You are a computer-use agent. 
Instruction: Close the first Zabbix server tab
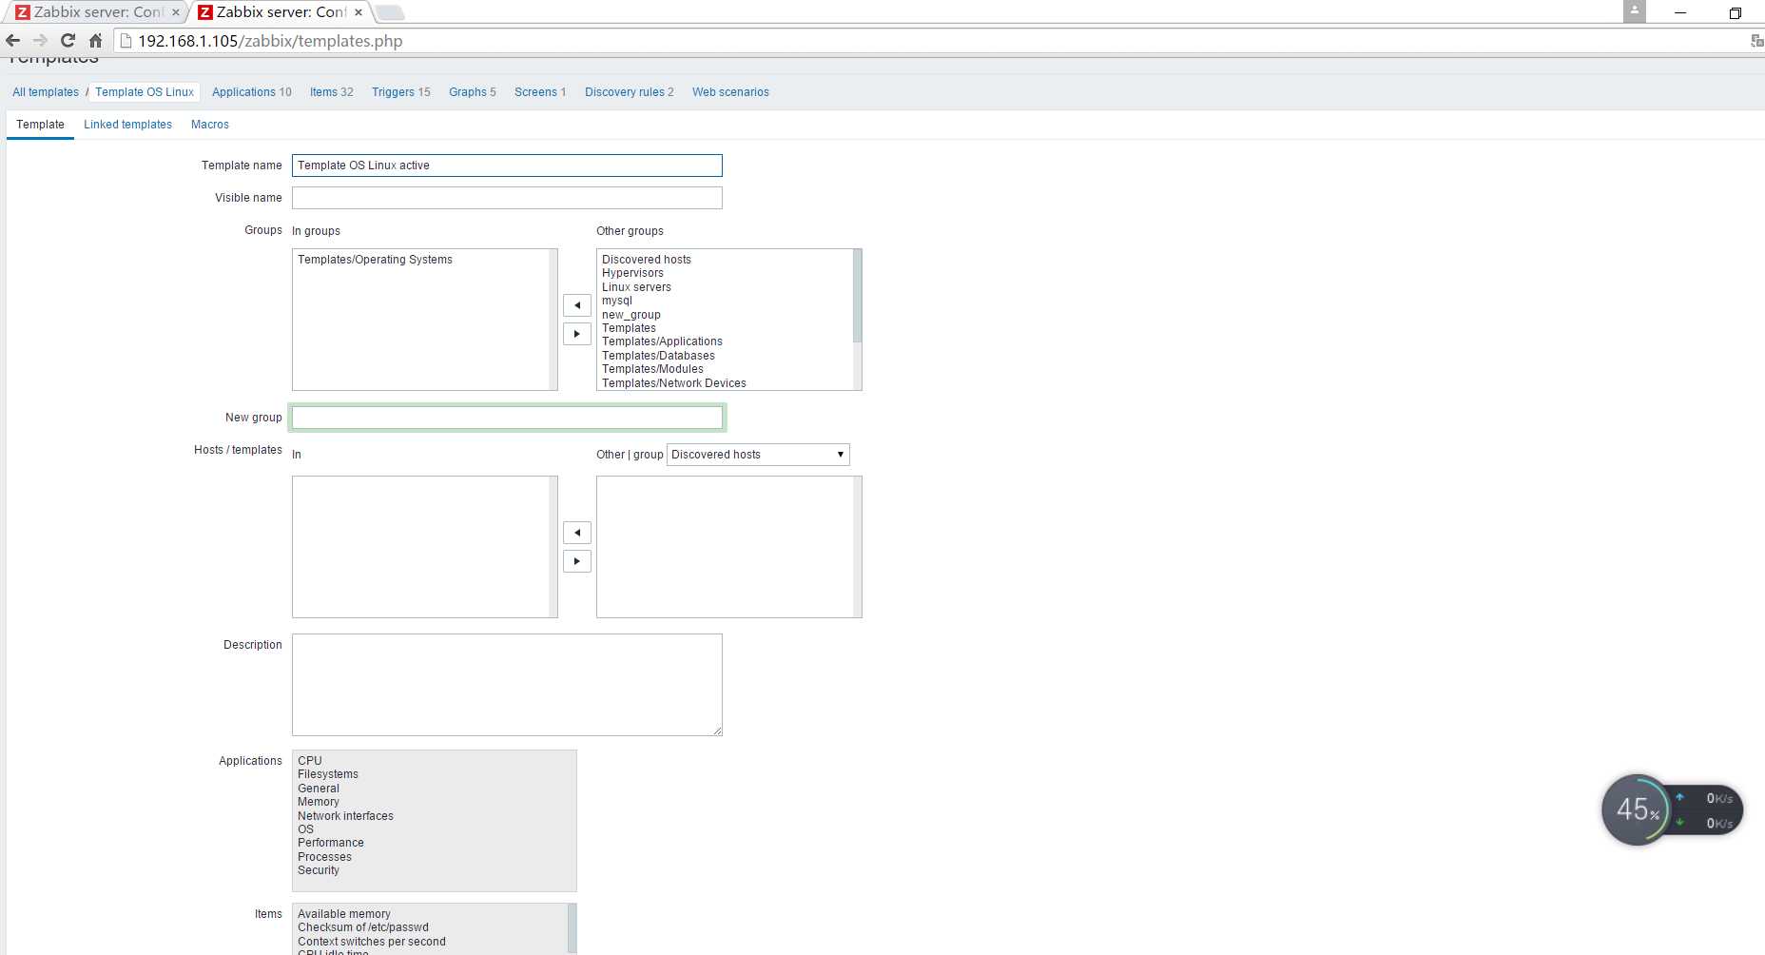pos(175,12)
